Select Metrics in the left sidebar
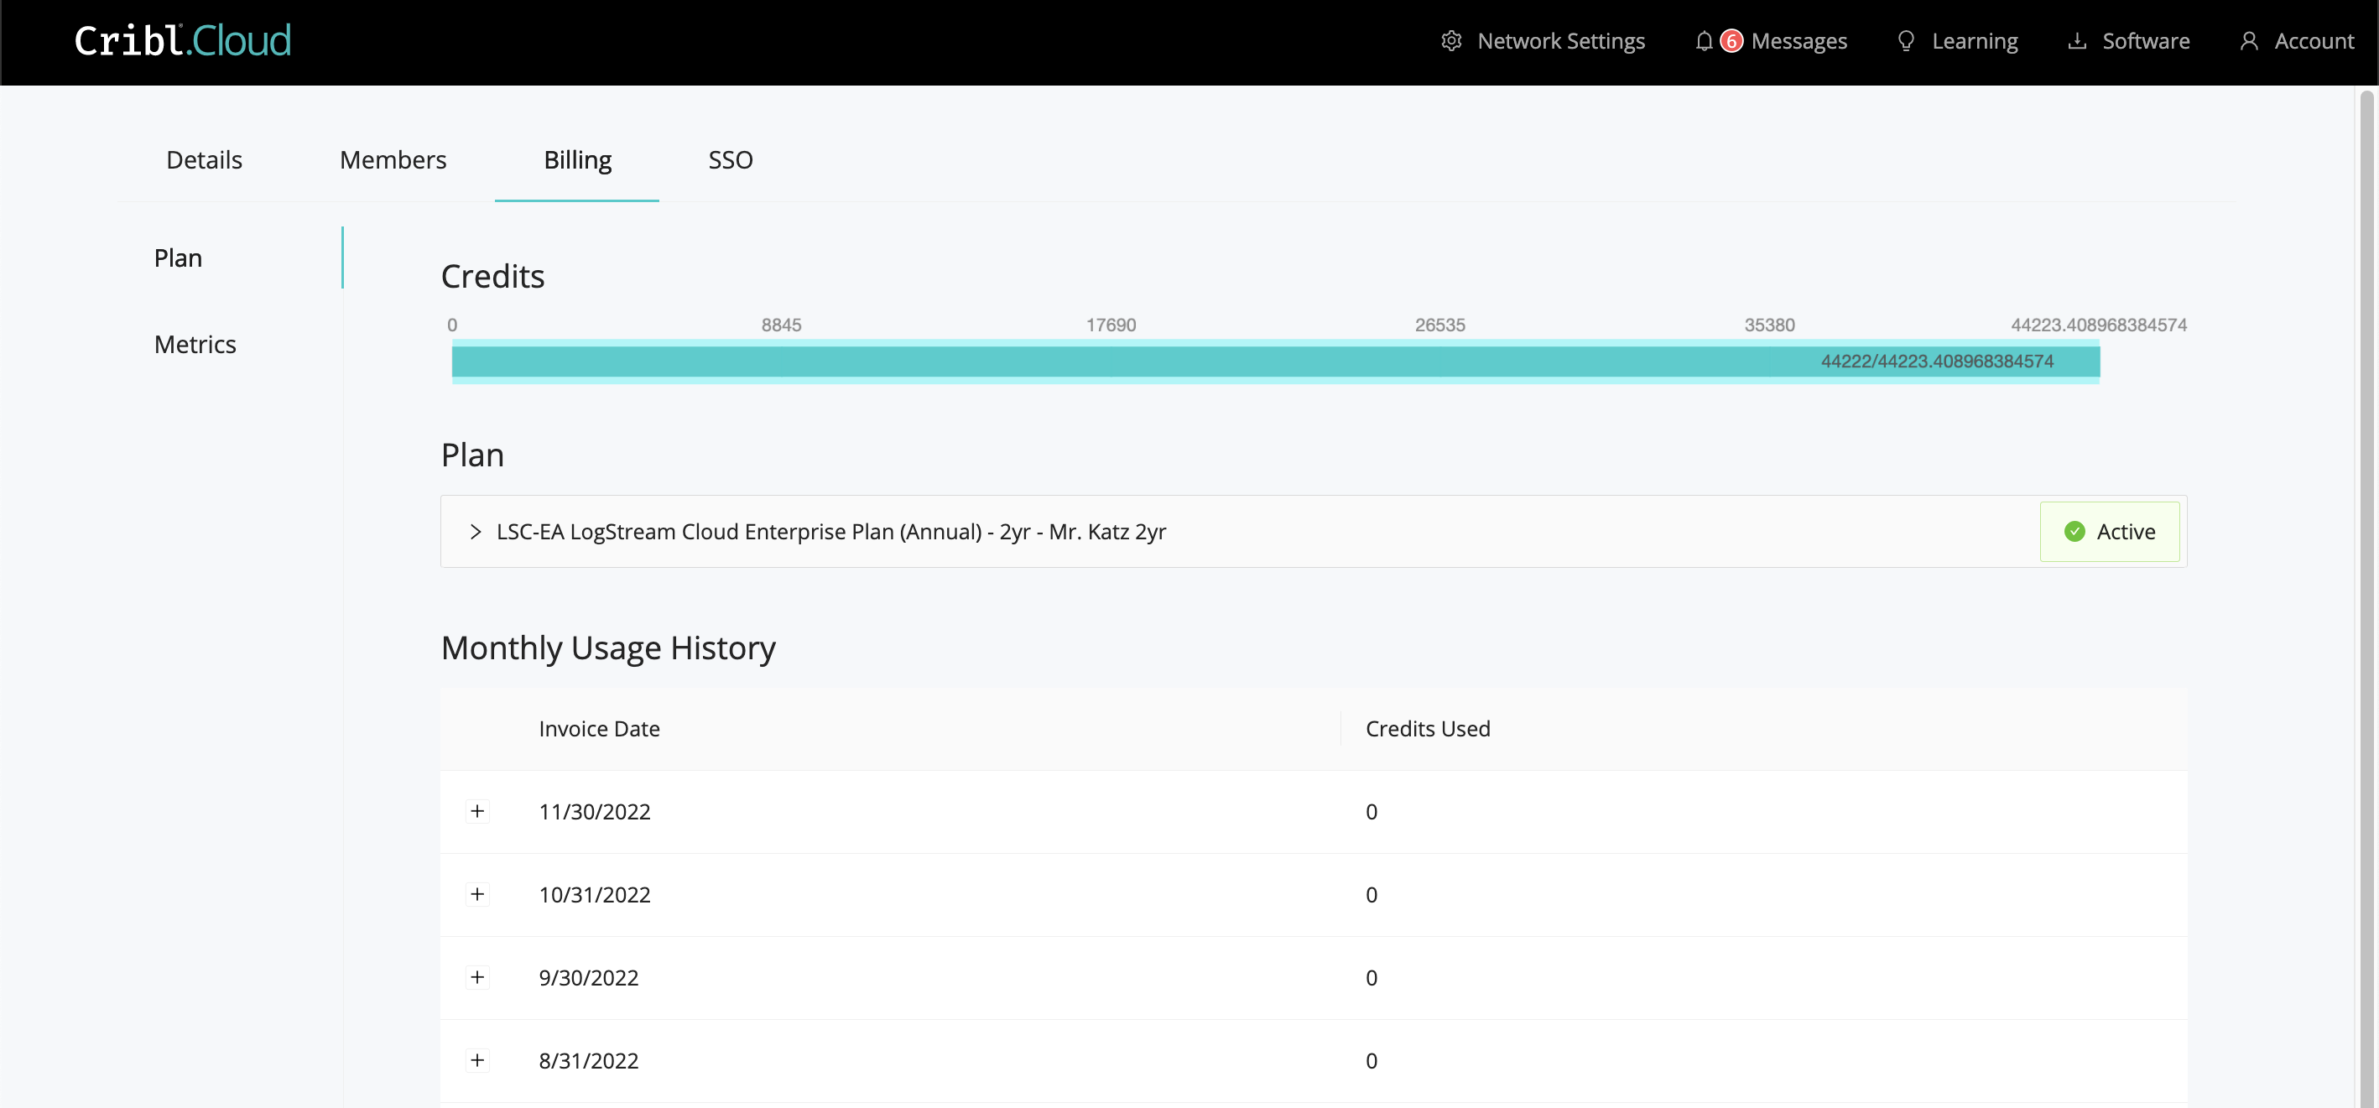Screen dimensions: 2379x1108 click(195, 345)
